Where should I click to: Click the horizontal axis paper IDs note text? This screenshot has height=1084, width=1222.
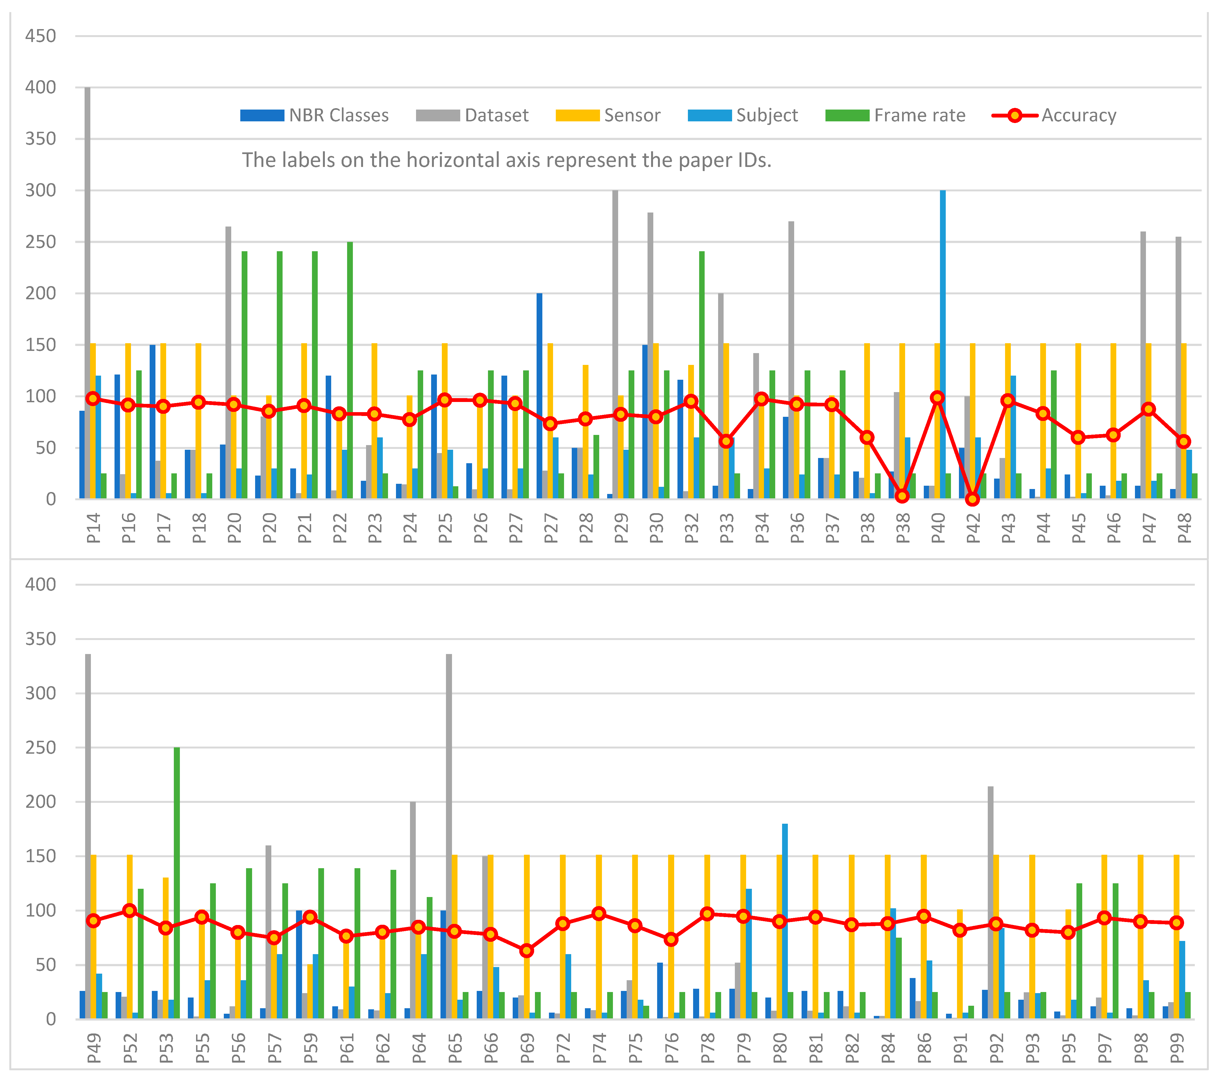pyautogui.click(x=506, y=160)
